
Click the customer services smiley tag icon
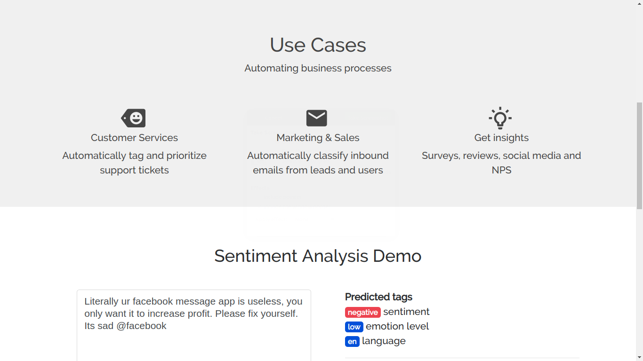134,118
